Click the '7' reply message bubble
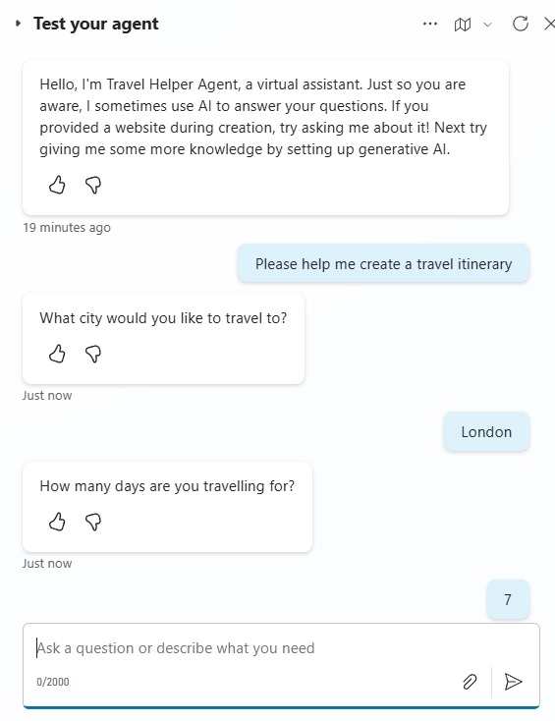 point(508,599)
